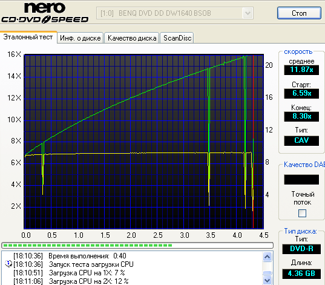Expand drive list using the arrow button
The width and height of the screenshot is (325, 285).
pos(248,13)
